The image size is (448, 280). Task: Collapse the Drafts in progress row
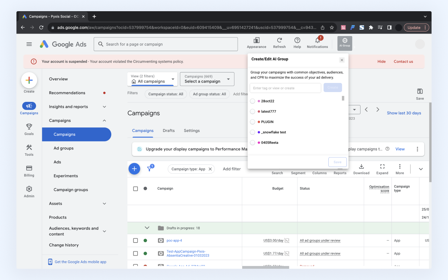[147, 228]
